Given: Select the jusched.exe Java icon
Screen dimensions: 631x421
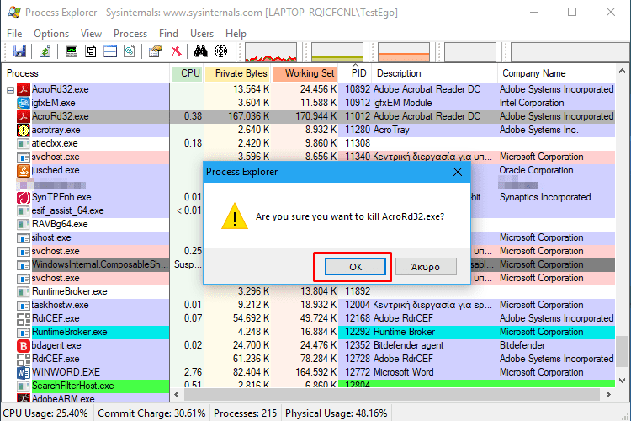Looking at the screenshot, I should coord(24,170).
